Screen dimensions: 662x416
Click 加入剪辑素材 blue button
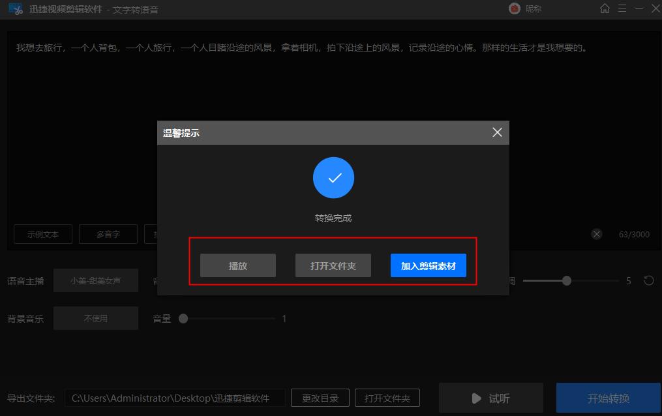(x=428, y=265)
